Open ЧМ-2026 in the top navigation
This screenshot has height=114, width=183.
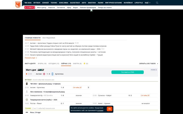pyautogui.click(x=28, y=3)
